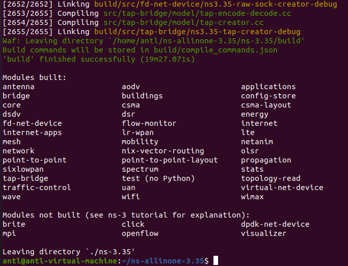The width and height of the screenshot is (348, 266).
Task: Click the ns3.35-tap-creator-debug linking line
Action: coord(151,32)
